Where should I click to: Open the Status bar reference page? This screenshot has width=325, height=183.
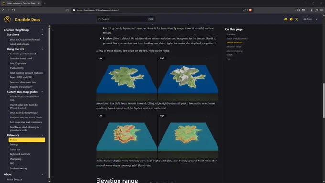pyautogui.click(x=15, y=149)
